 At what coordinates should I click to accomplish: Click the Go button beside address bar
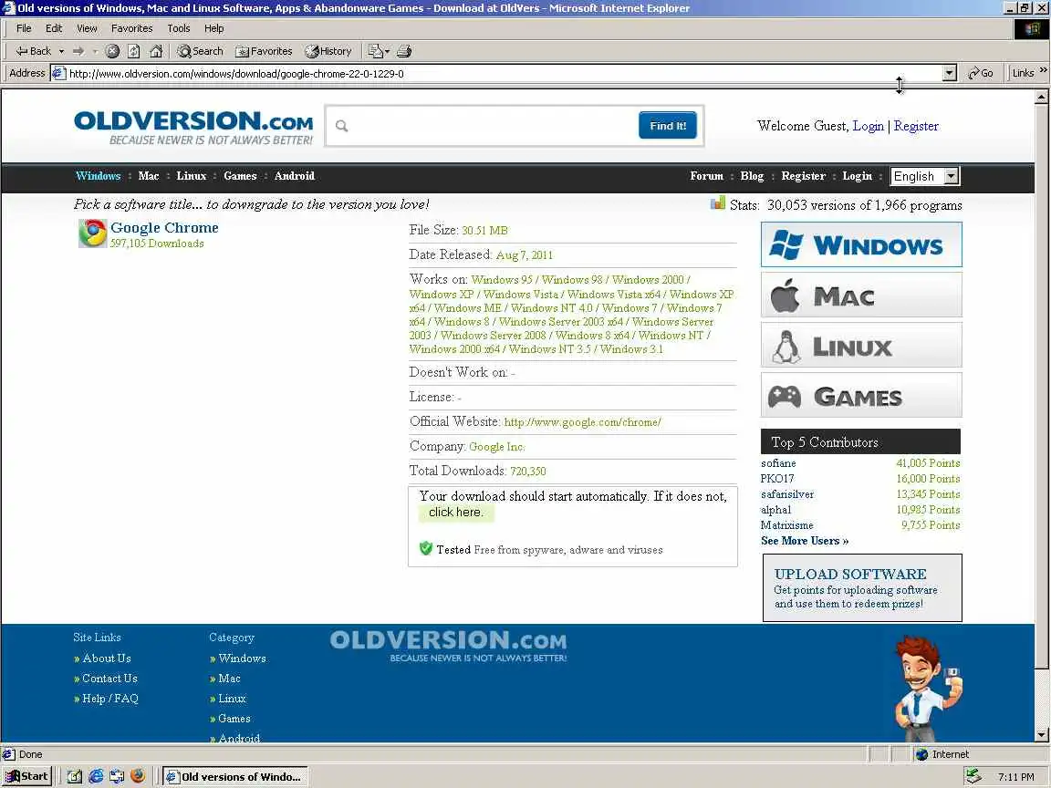pos(981,73)
